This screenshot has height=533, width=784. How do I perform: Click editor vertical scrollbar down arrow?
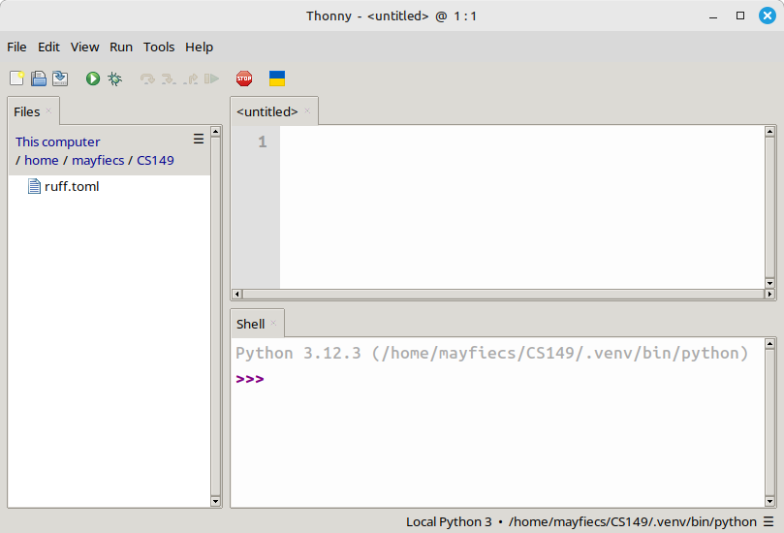point(770,283)
